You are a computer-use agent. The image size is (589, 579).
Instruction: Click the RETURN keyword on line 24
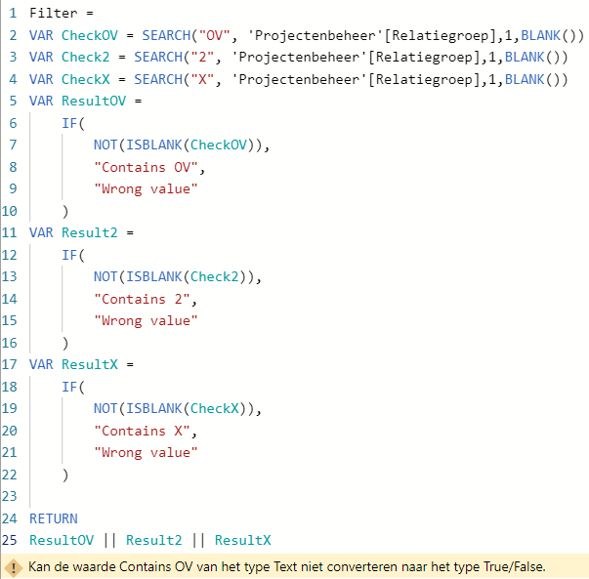(54, 518)
